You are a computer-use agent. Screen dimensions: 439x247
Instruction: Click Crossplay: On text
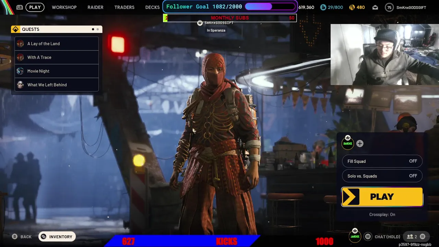(x=382, y=214)
